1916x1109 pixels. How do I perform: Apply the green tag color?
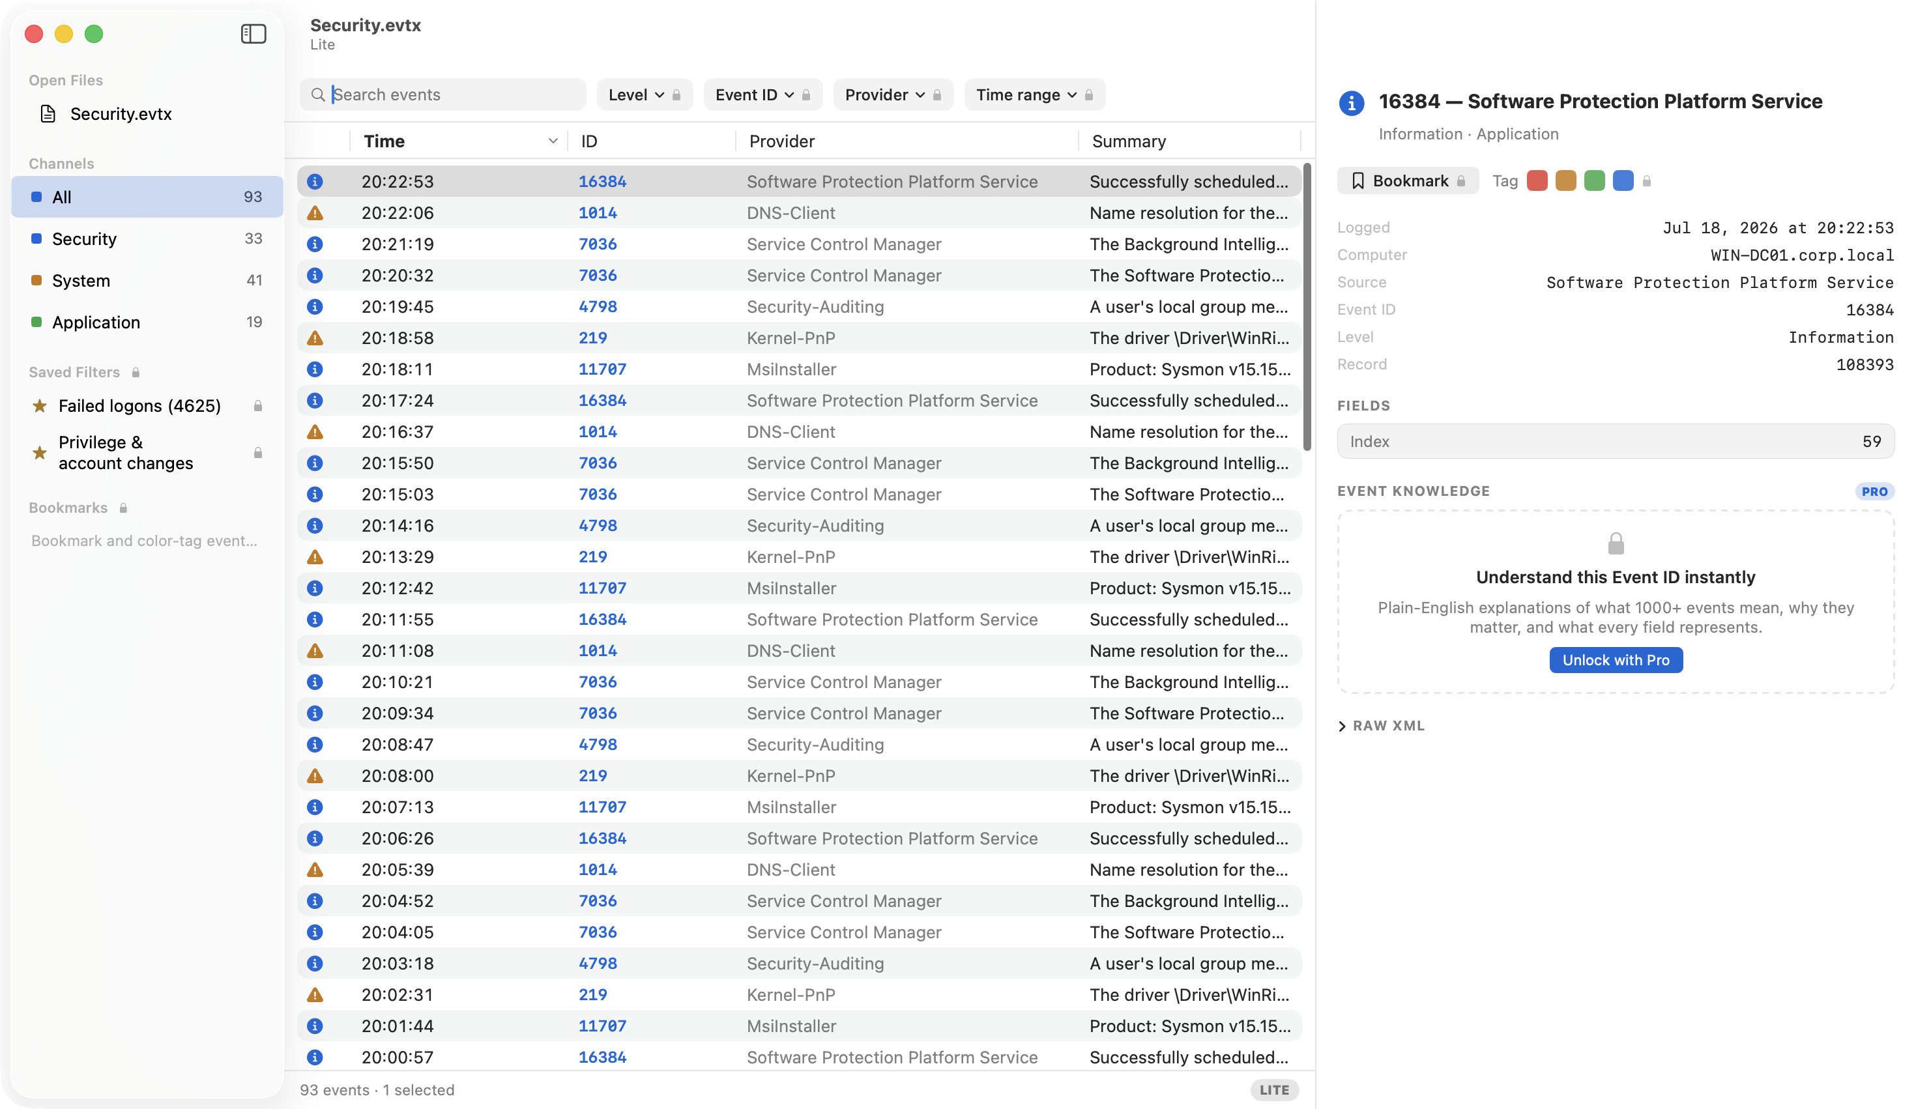click(1593, 181)
